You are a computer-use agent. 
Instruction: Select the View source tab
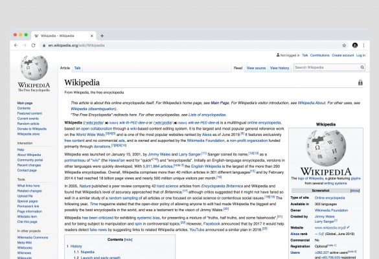pyautogui.click(x=256, y=68)
